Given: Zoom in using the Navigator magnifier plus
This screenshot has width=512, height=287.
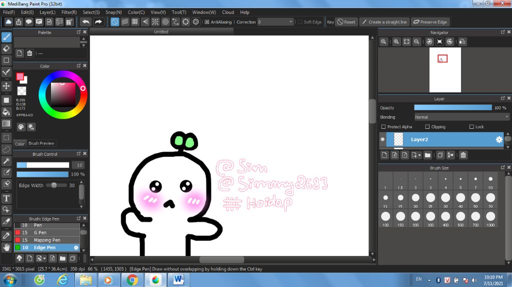Looking at the screenshot, I should coord(396,42).
